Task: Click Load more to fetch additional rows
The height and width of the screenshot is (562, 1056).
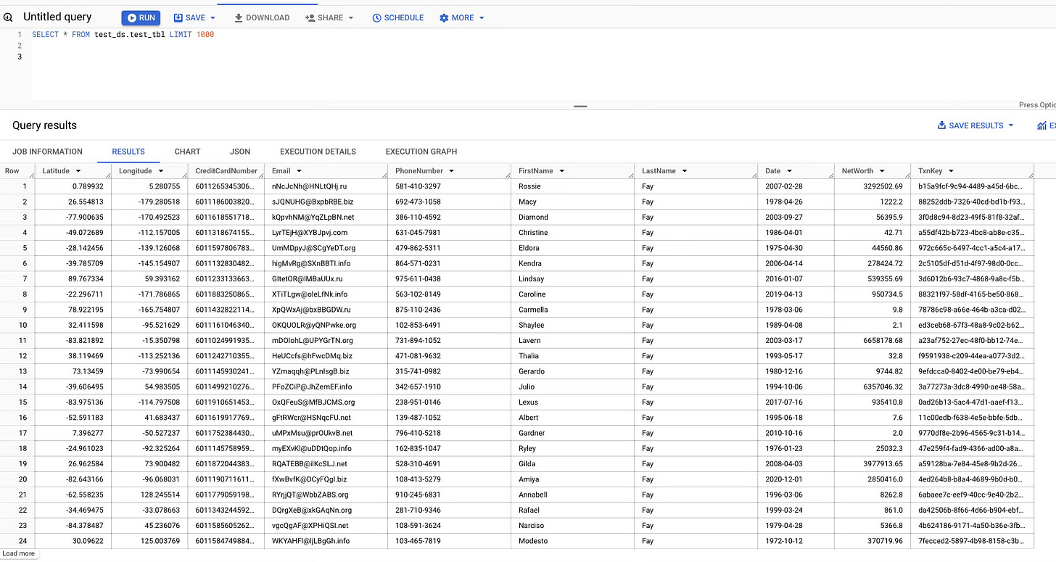Action: pos(19,553)
